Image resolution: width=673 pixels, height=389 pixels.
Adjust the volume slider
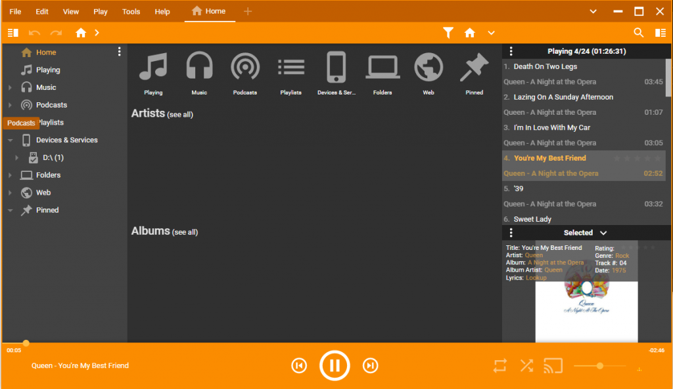(x=599, y=366)
